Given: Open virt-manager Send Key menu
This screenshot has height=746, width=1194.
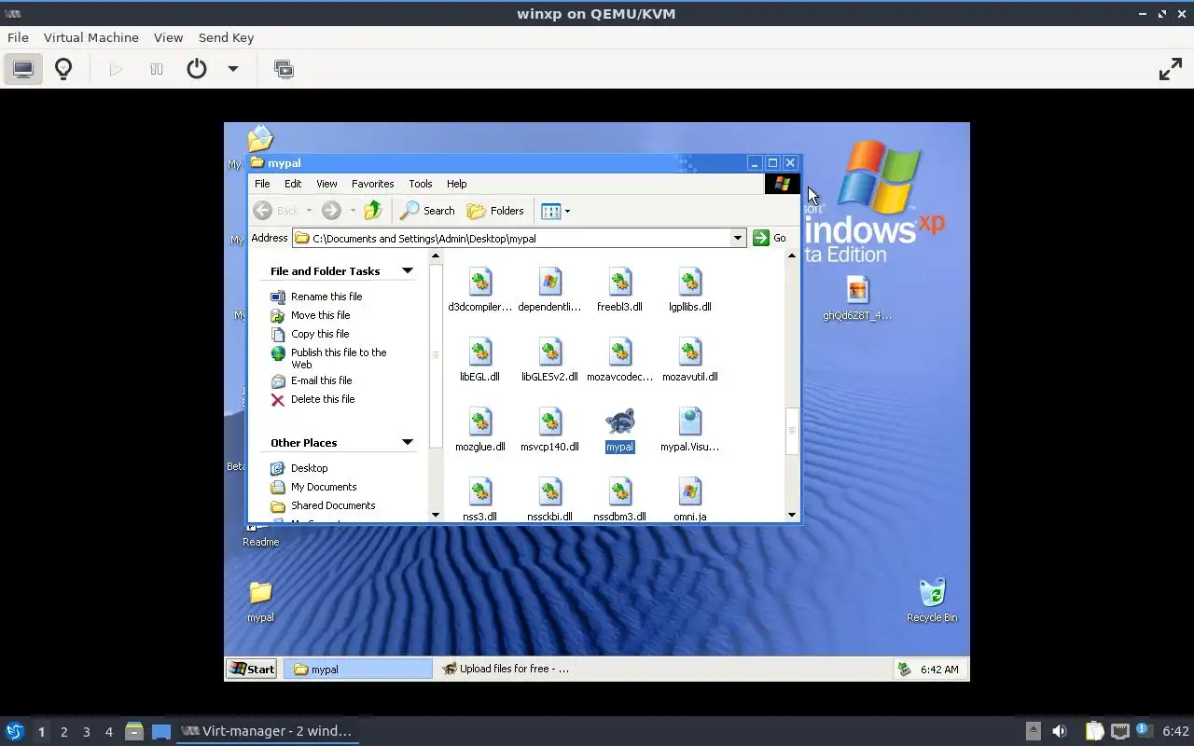Looking at the screenshot, I should pos(226,37).
